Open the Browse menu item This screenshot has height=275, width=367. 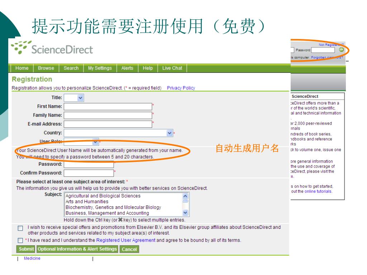coord(46,68)
